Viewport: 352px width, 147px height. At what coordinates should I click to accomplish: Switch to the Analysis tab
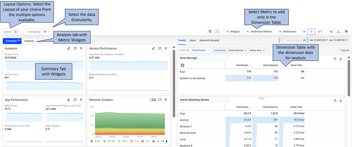pos(29,41)
